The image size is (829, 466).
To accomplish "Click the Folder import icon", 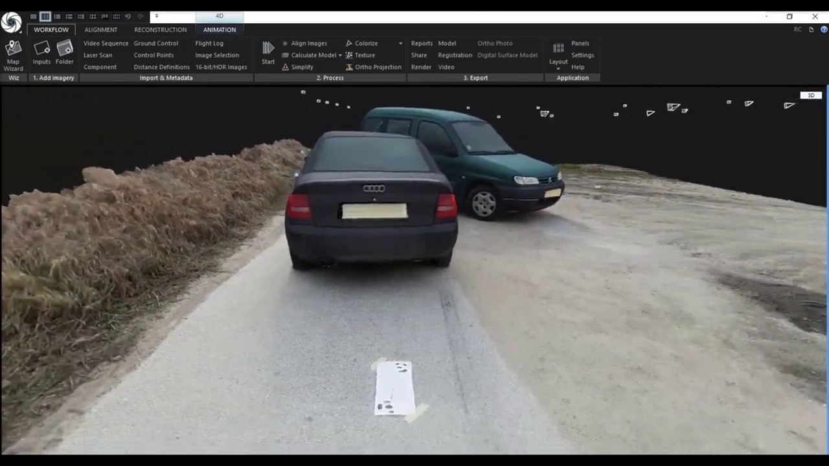I will pos(64,53).
